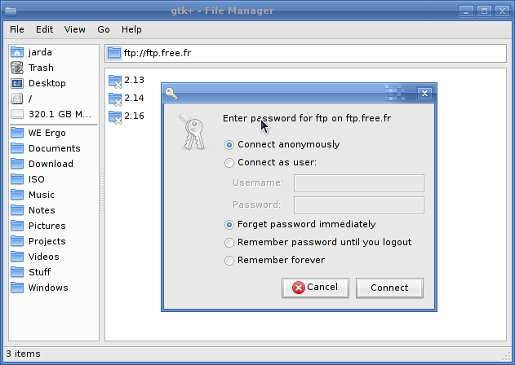Select the '320.1 GB M...' label
This screenshot has height=365, width=515.
coord(60,114)
